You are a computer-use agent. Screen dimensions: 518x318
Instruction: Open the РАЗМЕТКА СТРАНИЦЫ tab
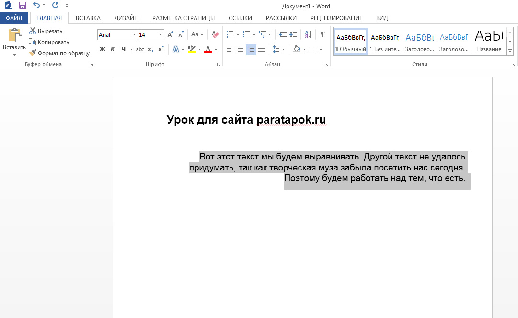[x=183, y=18]
